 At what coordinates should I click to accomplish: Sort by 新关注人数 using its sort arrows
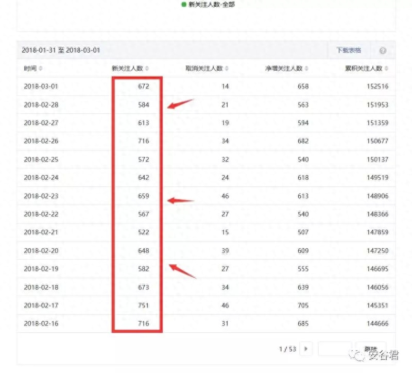tap(147, 69)
